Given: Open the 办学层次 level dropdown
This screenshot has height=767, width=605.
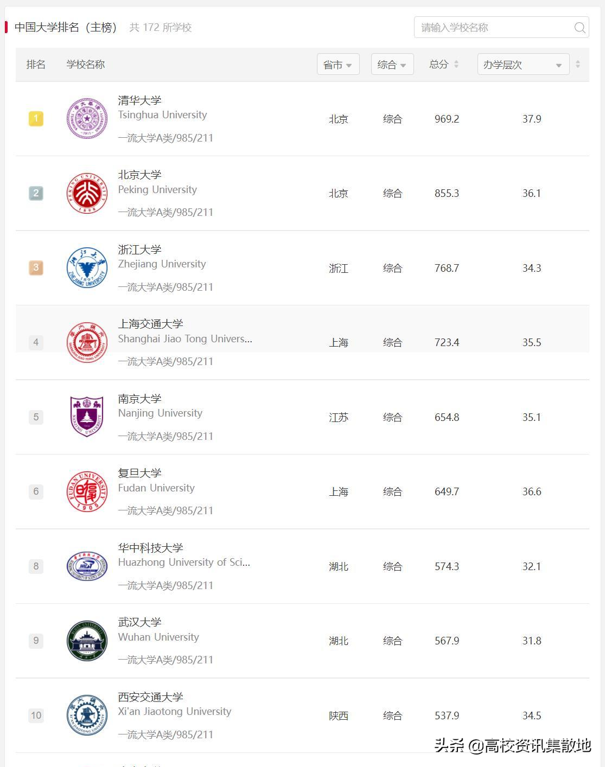Looking at the screenshot, I should [x=523, y=64].
